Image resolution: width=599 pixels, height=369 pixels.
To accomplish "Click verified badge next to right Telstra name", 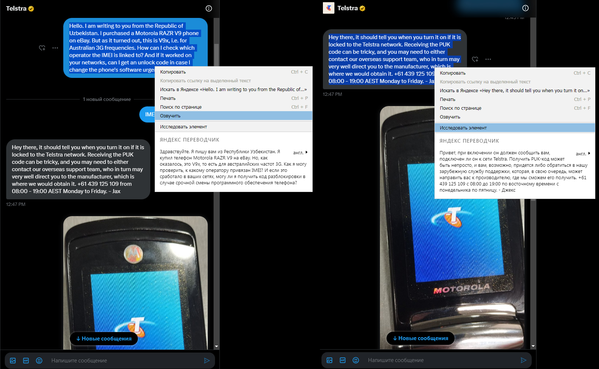I will [362, 8].
